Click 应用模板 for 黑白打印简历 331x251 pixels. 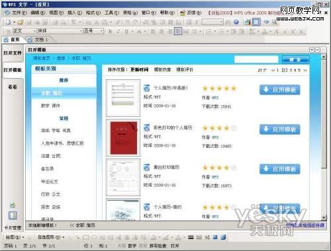[279, 169]
